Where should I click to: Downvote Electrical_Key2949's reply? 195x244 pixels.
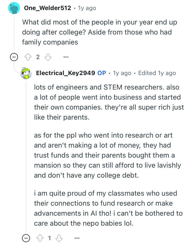click(x=59, y=238)
